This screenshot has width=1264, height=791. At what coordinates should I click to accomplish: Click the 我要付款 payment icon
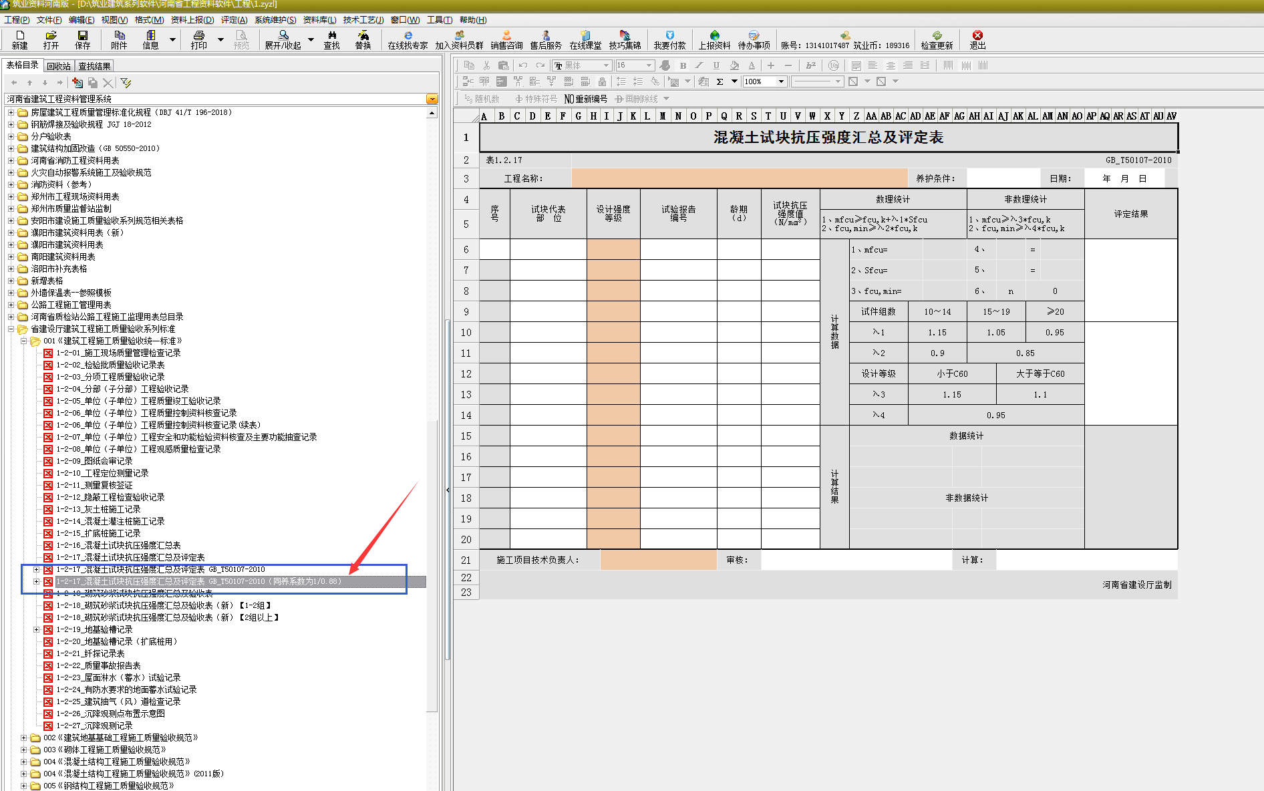[x=669, y=40]
